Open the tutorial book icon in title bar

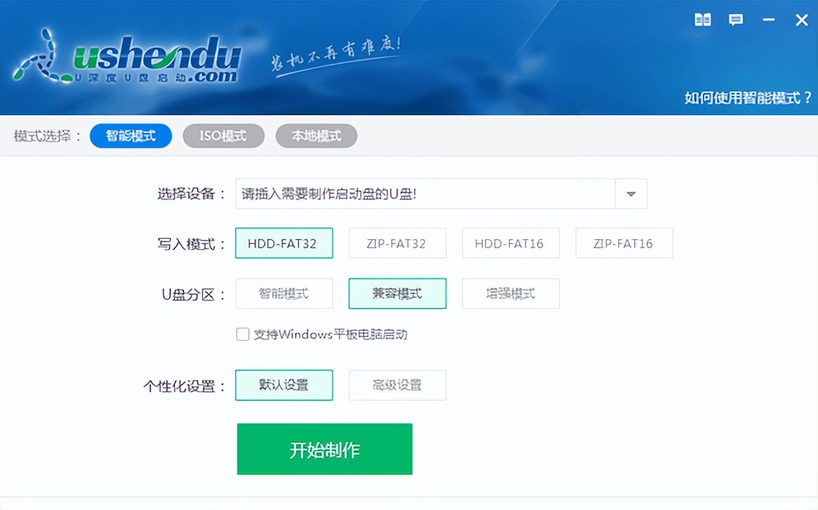coord(702,20)
